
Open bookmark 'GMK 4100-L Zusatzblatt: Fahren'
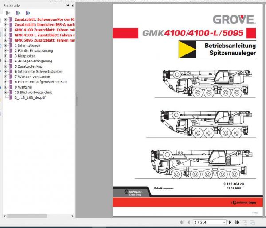[44, 35]
